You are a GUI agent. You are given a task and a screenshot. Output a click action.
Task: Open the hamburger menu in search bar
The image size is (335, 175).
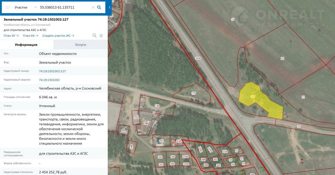(8, 7)
